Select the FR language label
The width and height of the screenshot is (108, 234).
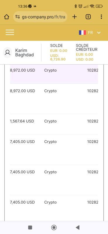click(x=90, y=32)
